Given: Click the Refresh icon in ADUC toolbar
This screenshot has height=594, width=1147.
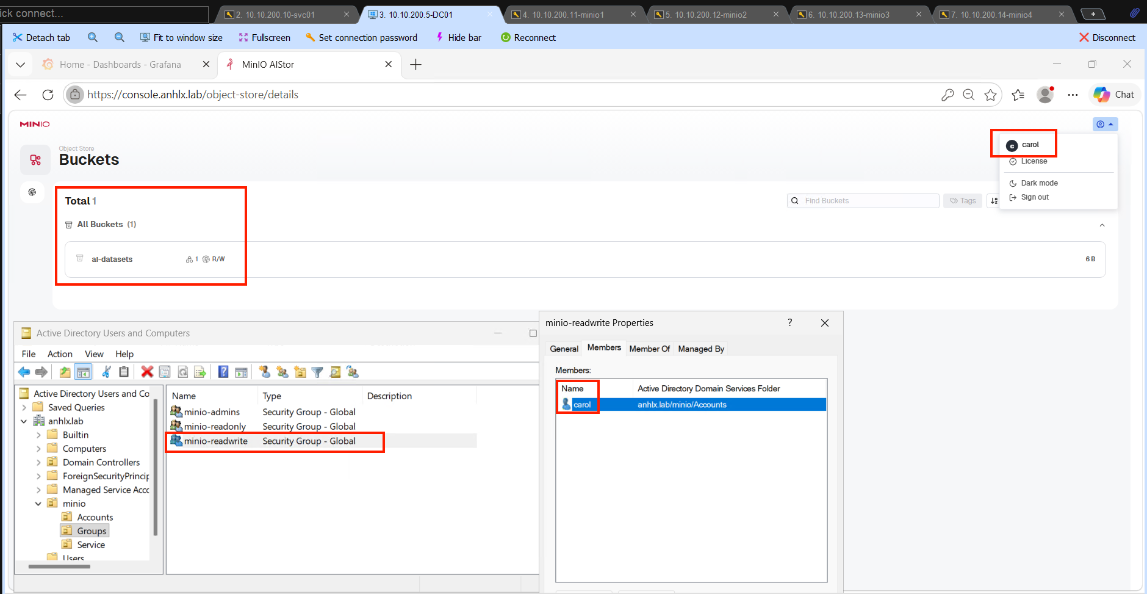Looking at the screenshot, I should pos(182,372).
